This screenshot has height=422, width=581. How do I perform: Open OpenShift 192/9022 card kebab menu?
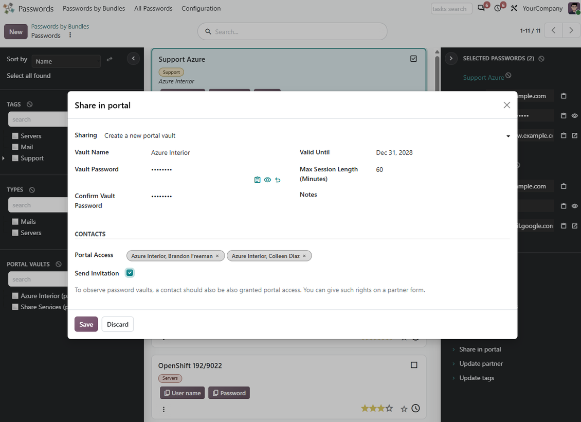tap(164, 409)
